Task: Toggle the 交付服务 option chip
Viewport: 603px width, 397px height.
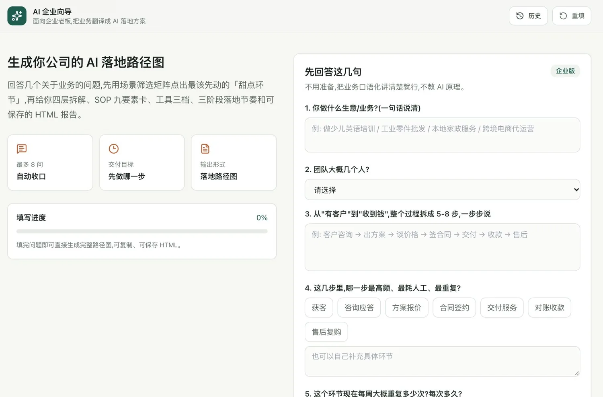Action: tap(502, 308)
